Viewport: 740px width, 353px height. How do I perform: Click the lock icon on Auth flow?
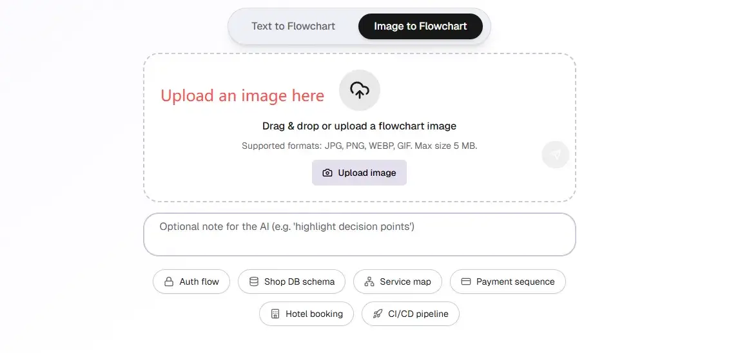tap(169, 281)
